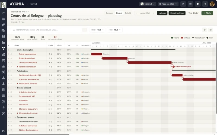Click the external link icon in top bar
The image size is (217, 135).
click(x=183, y=4)
